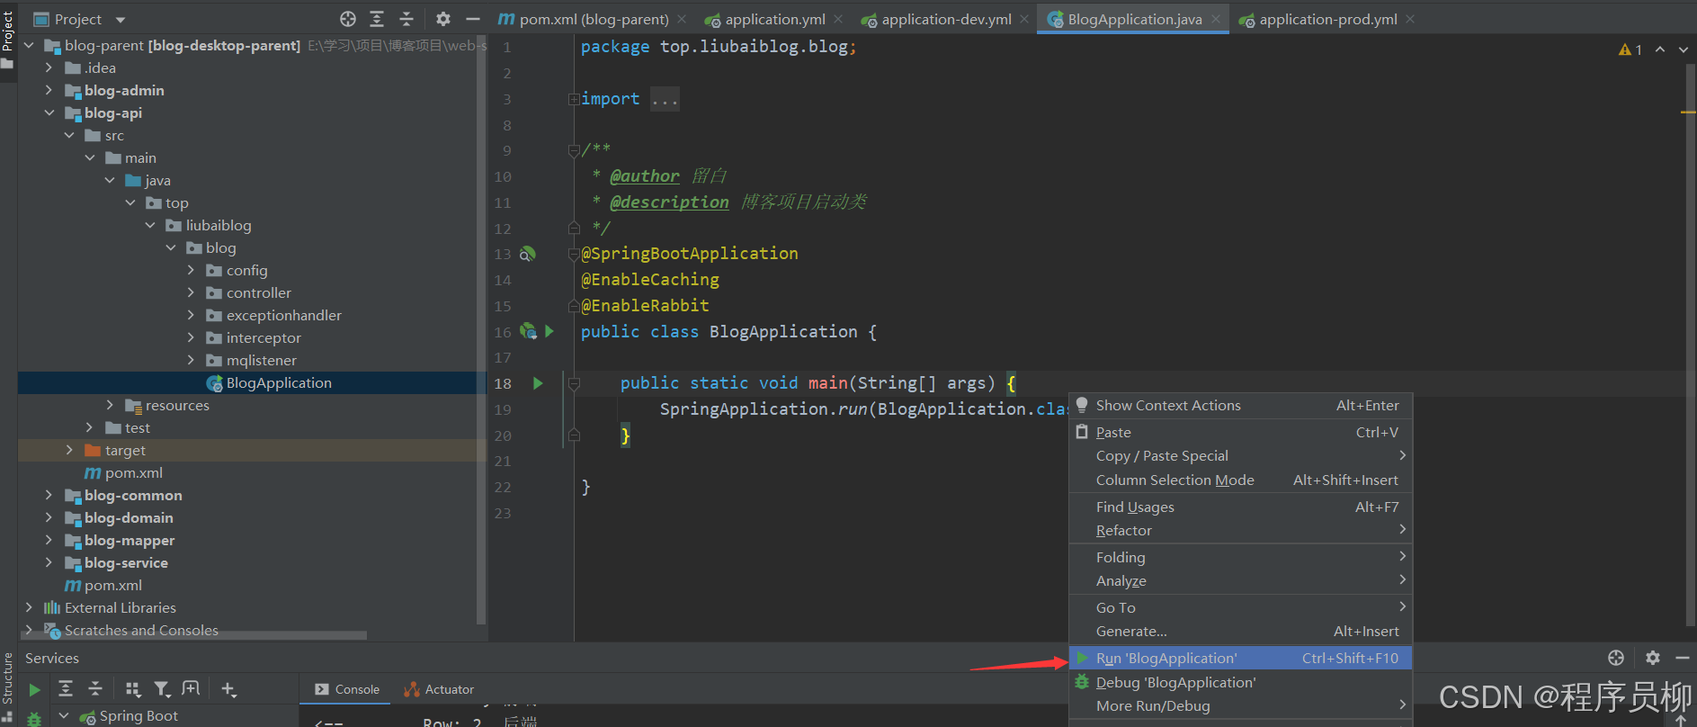Open More Run/Debug submenu
The width and height of the screenshot is (1697, 727).
[1240, 706]
